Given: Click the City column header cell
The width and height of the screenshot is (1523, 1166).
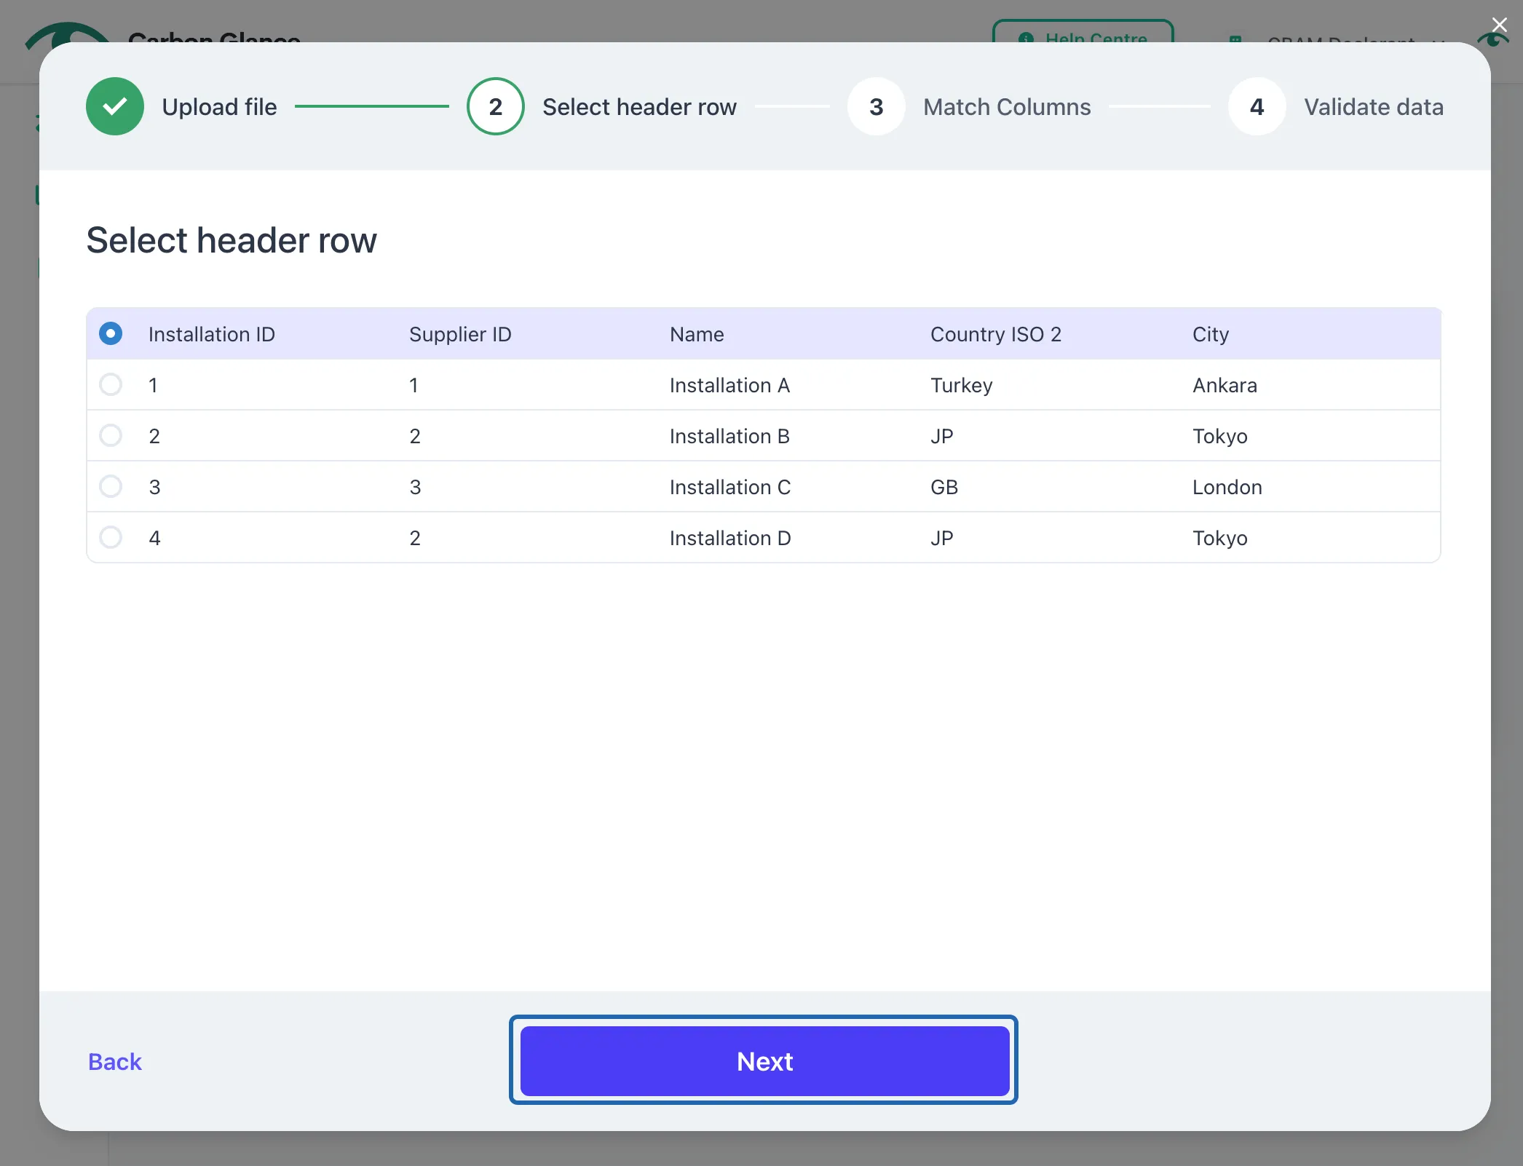Looking at the screenshot, I should [1211, 334].
